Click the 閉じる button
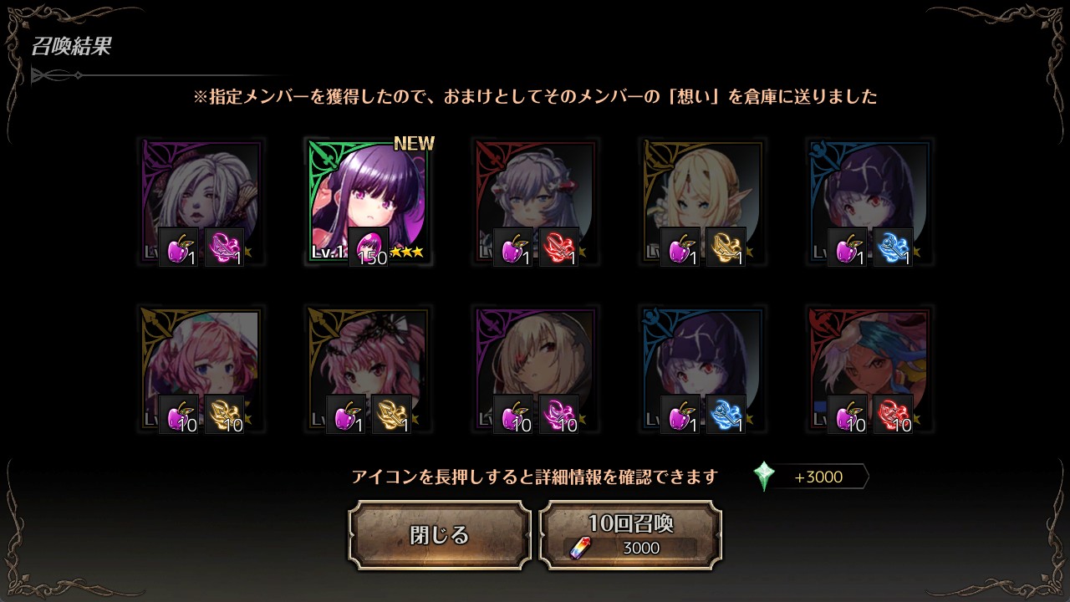 coord(440,535)
